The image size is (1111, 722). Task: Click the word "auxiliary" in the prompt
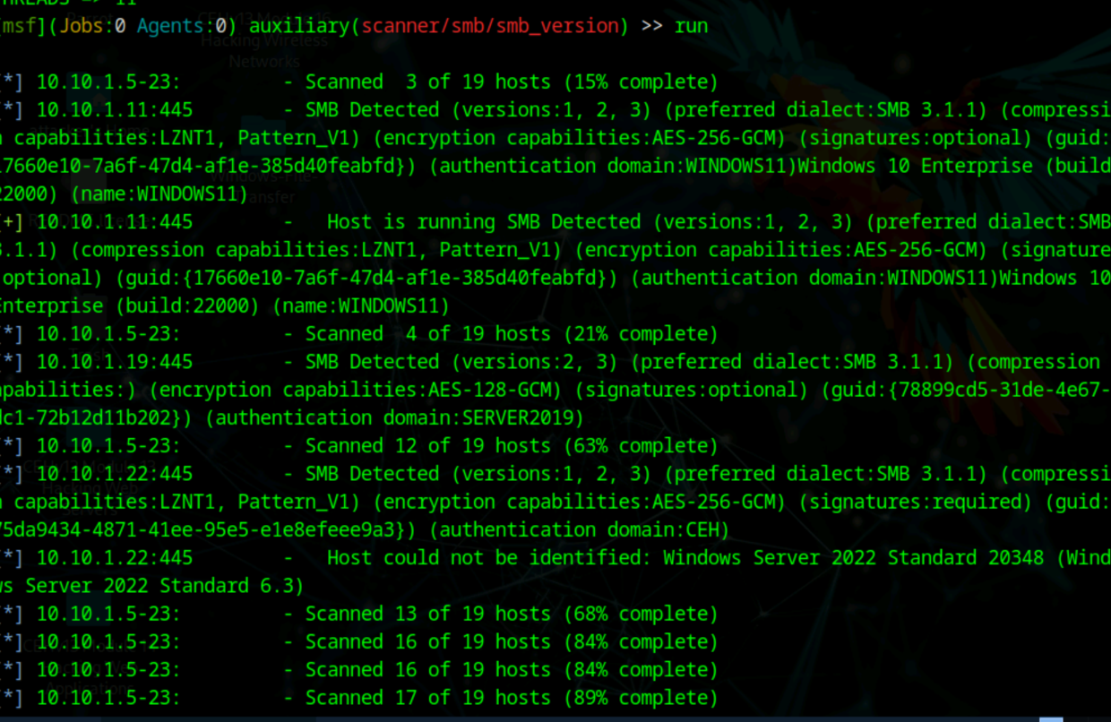(299, 26)
